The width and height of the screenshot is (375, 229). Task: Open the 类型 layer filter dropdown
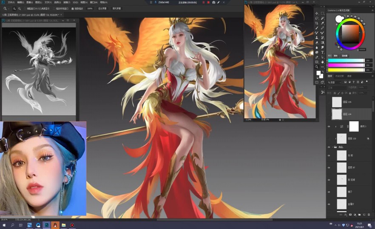tap(335, 82)
